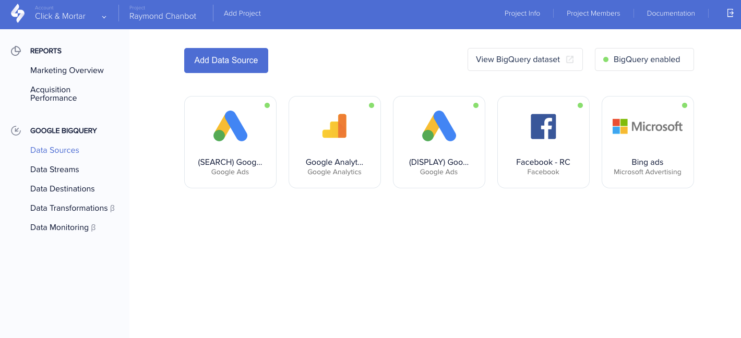Click the lightning bolt app logo
Image resolution: width=741 pixels, height=338 pixels.
click(18, 14)
